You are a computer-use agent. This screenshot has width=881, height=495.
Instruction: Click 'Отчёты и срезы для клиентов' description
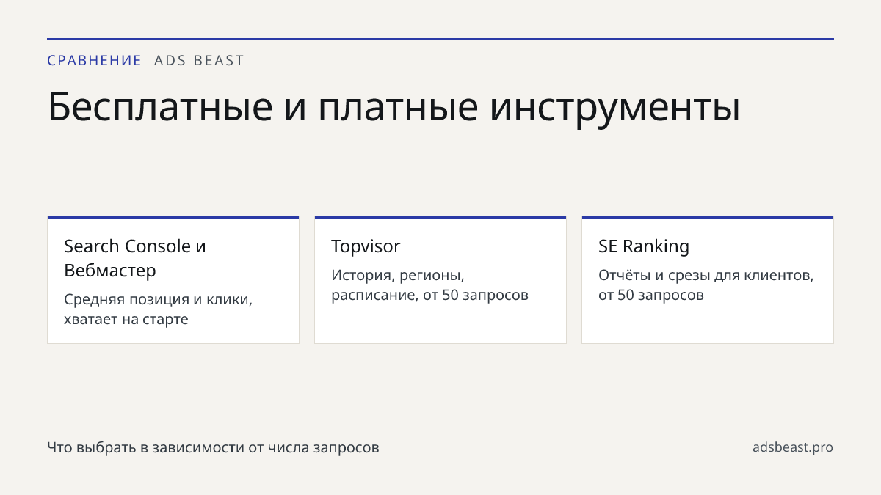tap(706, 285)
